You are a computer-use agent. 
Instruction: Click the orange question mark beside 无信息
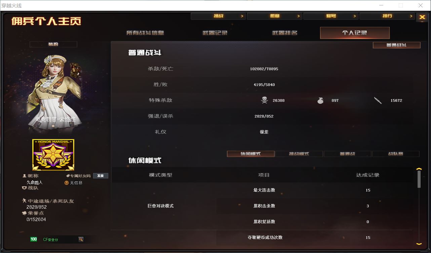67,183
